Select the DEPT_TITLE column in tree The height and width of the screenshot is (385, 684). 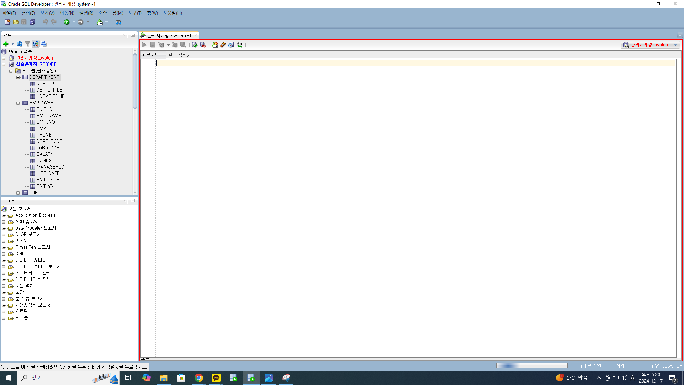tap(49, 90)
